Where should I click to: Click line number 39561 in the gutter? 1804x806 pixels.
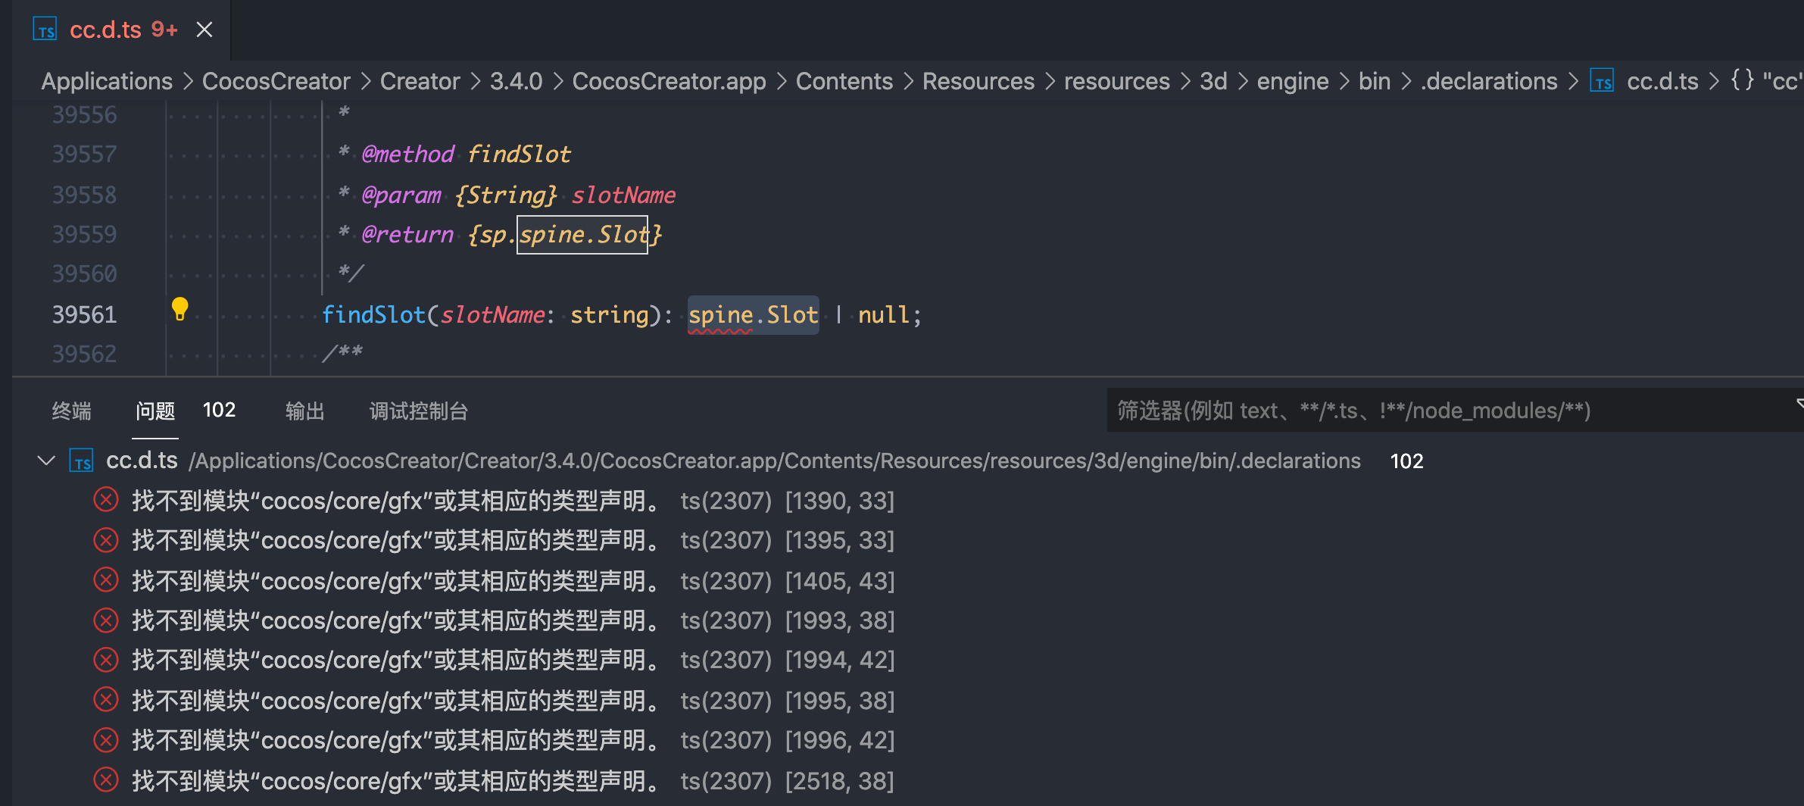pos(84,315)
